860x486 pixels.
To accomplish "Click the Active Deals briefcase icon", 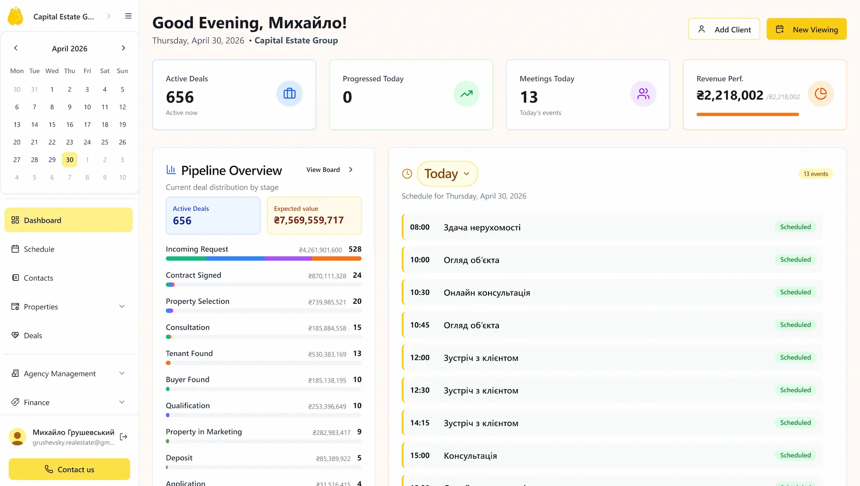I will (289, 94).
